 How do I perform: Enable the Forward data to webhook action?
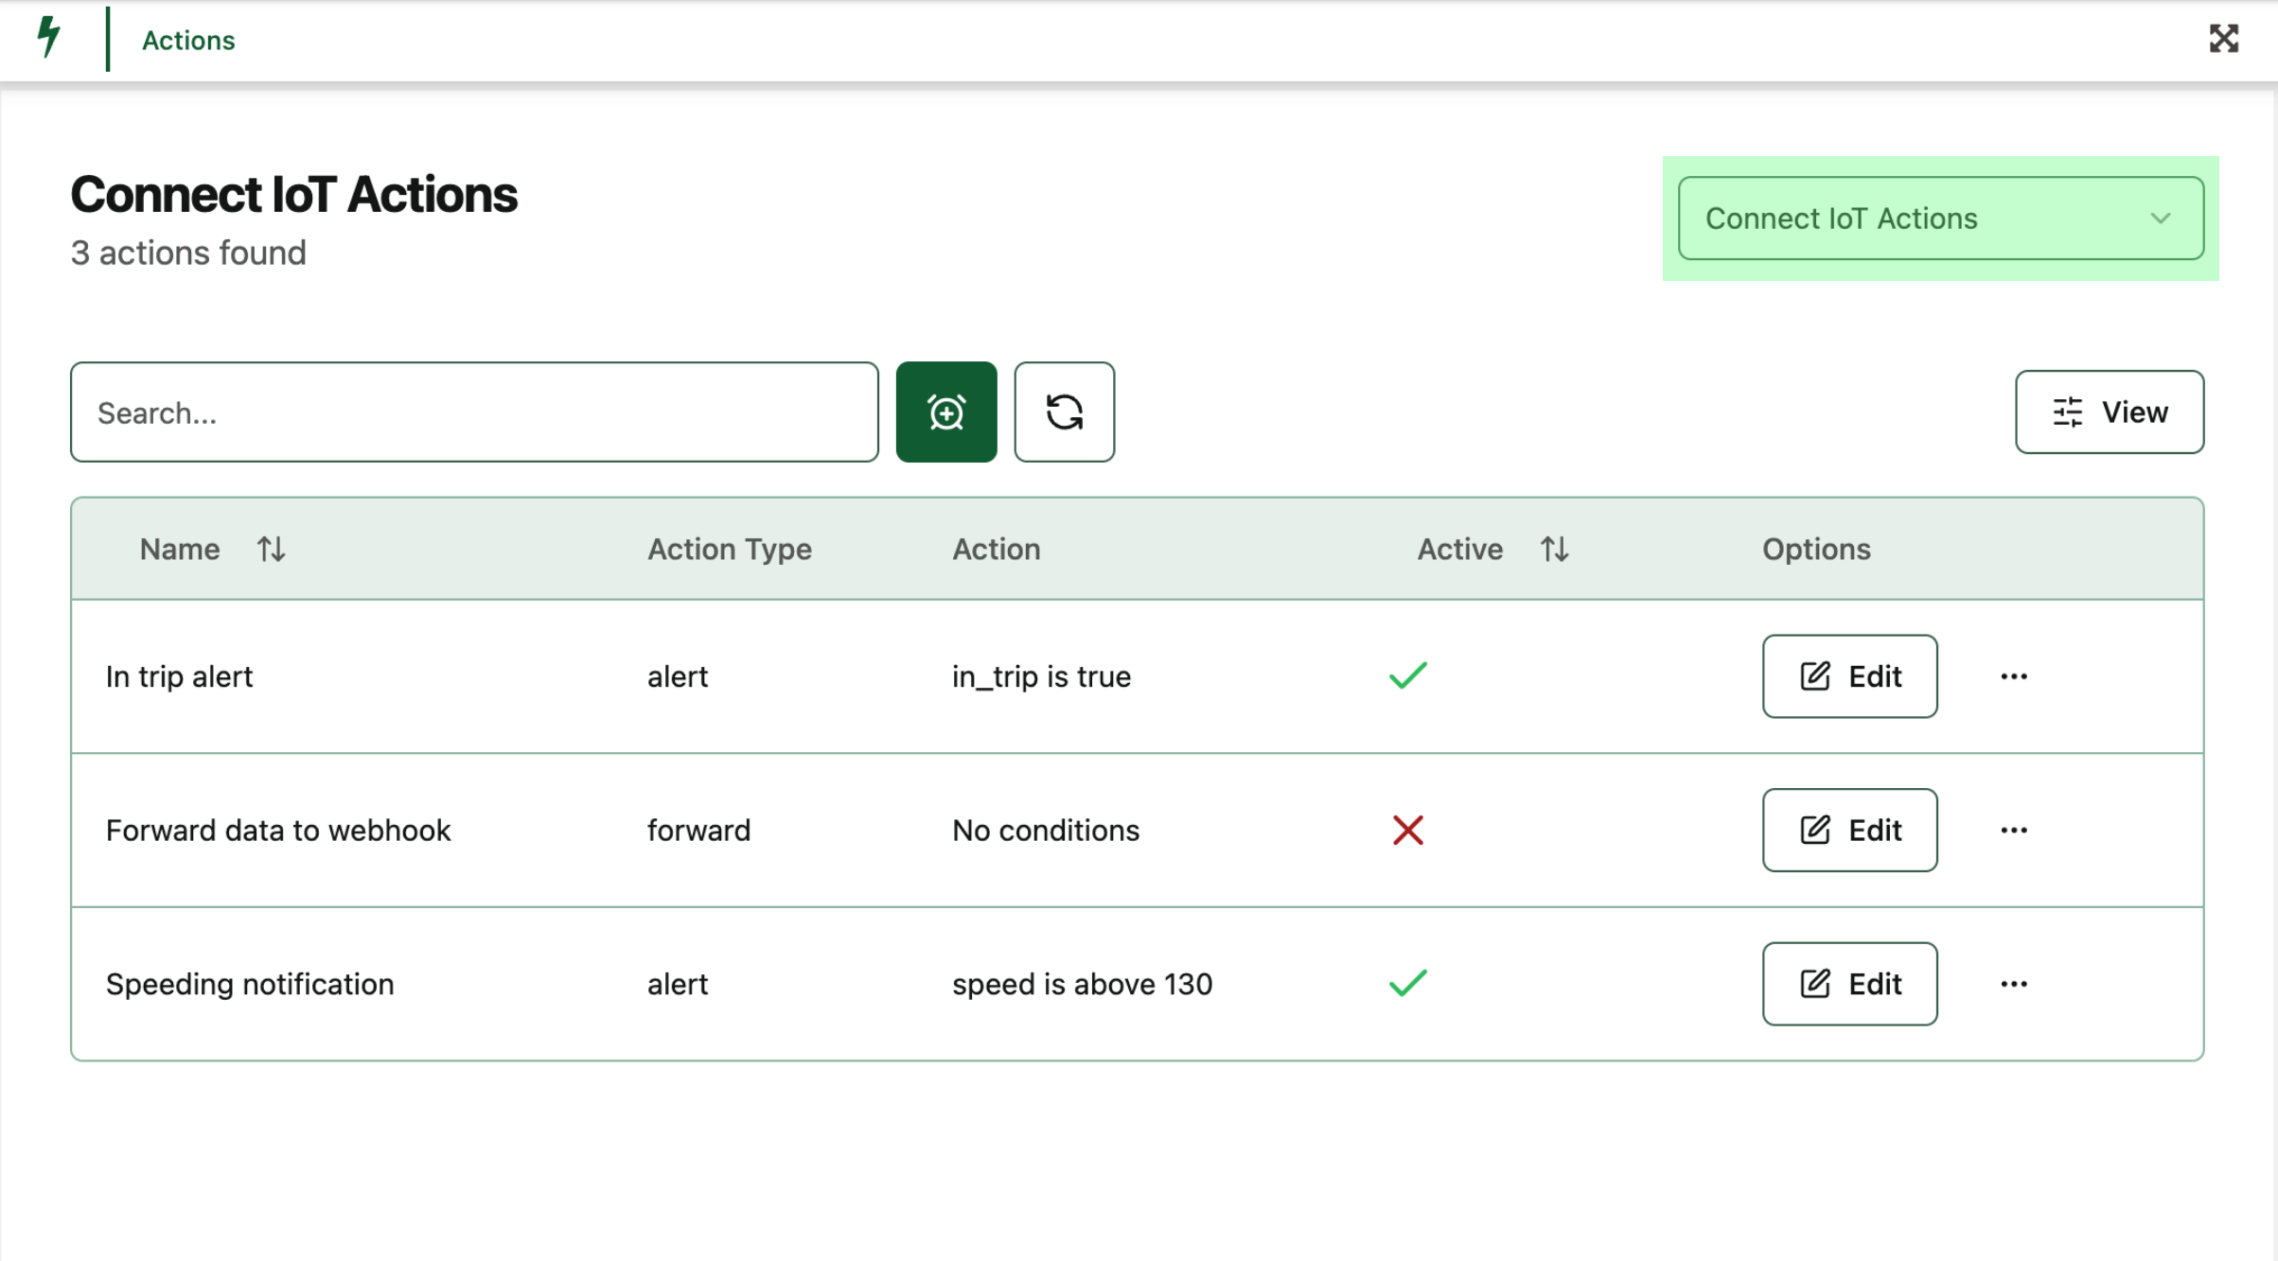coord(1408,830)
